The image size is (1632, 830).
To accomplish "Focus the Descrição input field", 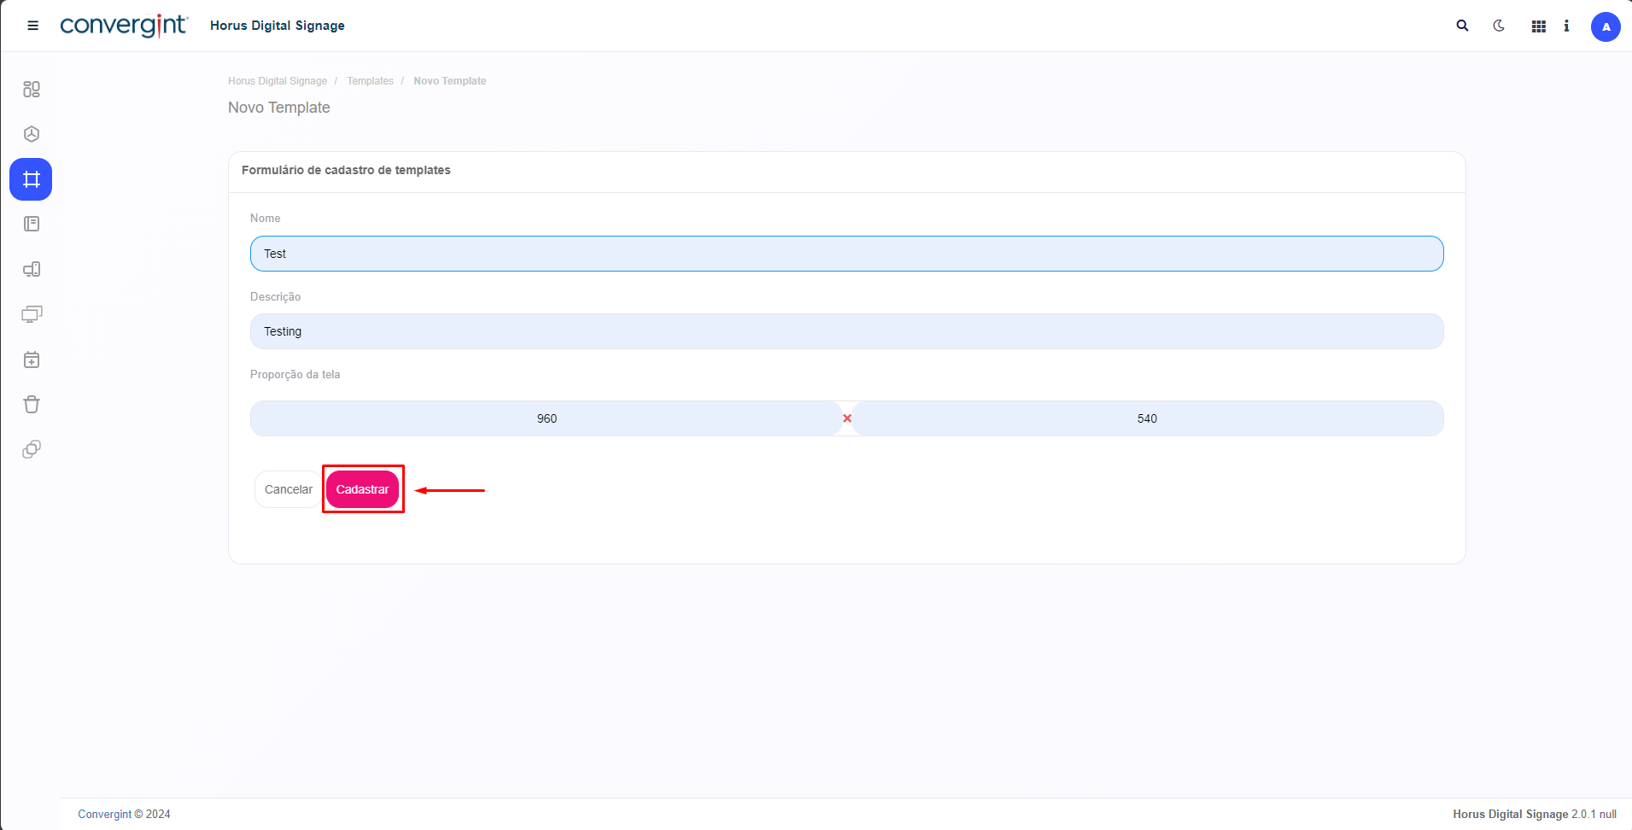I will pyautogui.click(x=846, y=331).
